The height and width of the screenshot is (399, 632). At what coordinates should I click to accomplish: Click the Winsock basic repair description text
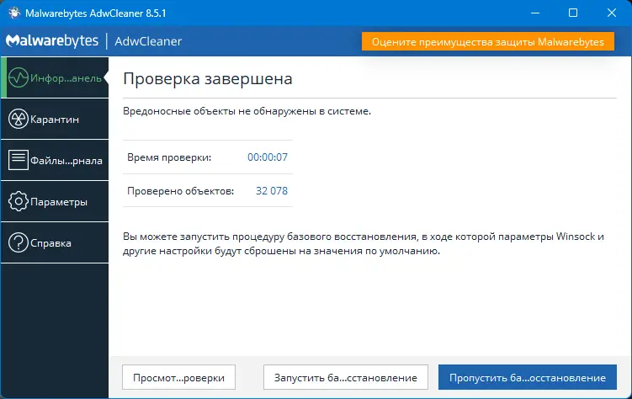(x=364, y=243)
